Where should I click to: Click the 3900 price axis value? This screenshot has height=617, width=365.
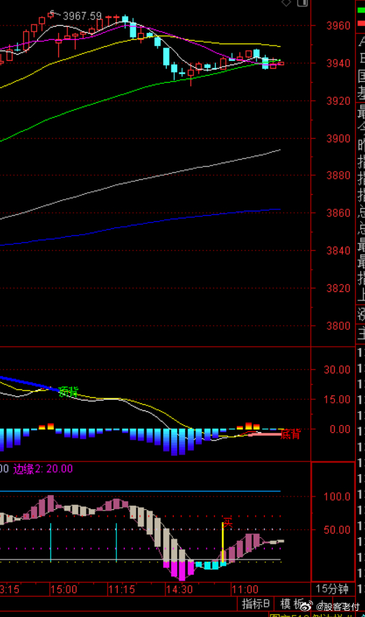click(x=338, y=139)
